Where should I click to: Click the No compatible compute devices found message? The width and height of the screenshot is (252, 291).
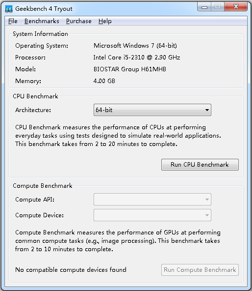(71, 270)
